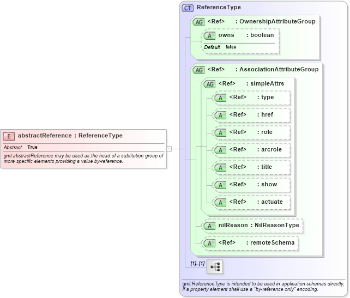Select the ': actuate' attribute reference

270,202
